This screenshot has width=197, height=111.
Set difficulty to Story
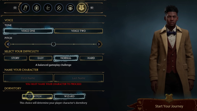click(x=16, y=58)
